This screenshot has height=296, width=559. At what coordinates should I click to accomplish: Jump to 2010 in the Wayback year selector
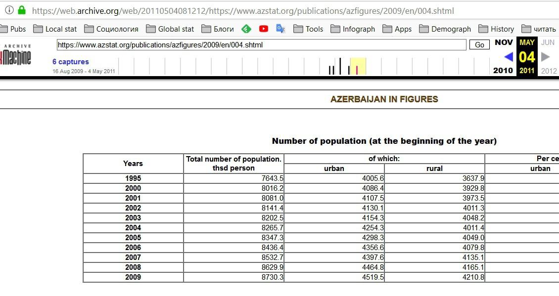coord(503,71)
